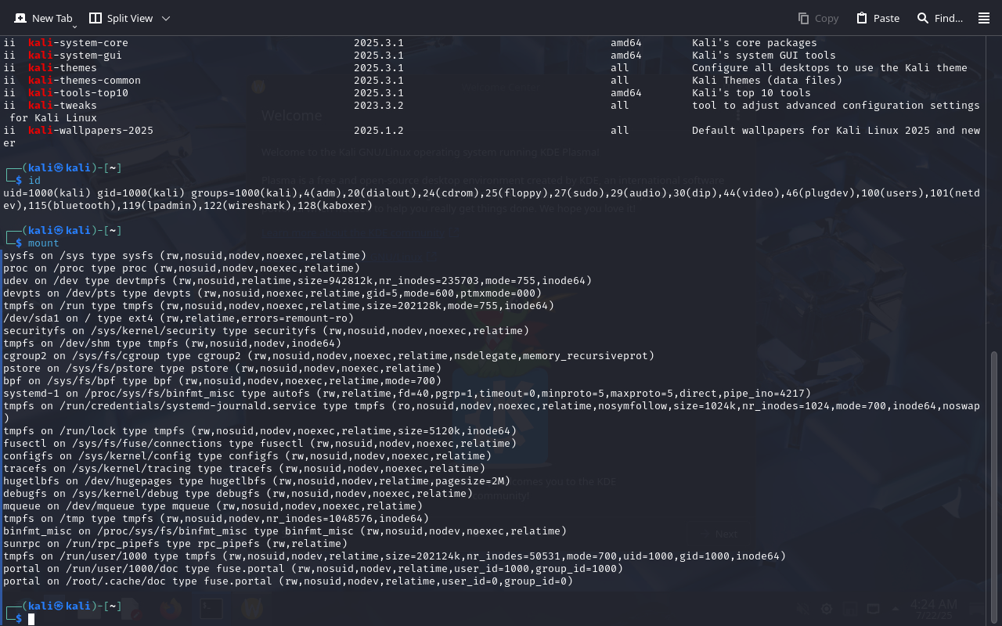Click the 'mount' command text
The width and height of the screenshot is (1002, 626).
point(44,243)
